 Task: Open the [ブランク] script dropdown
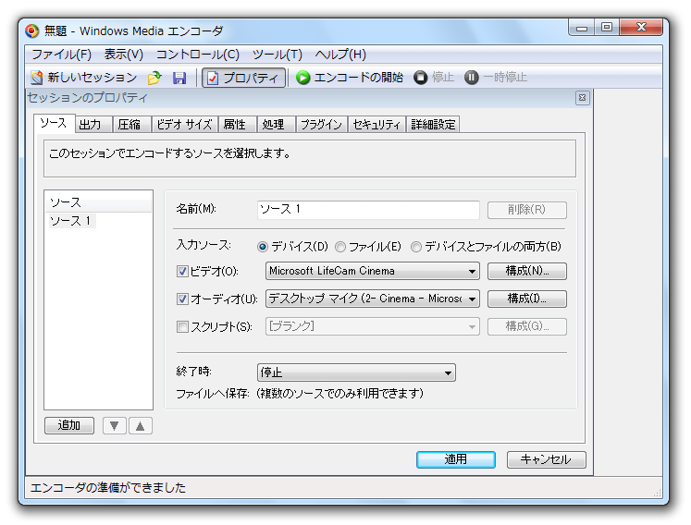pos(373,326)
